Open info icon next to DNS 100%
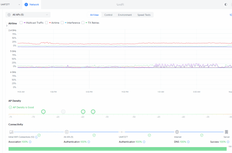232x153 pixels. [188, 142]
